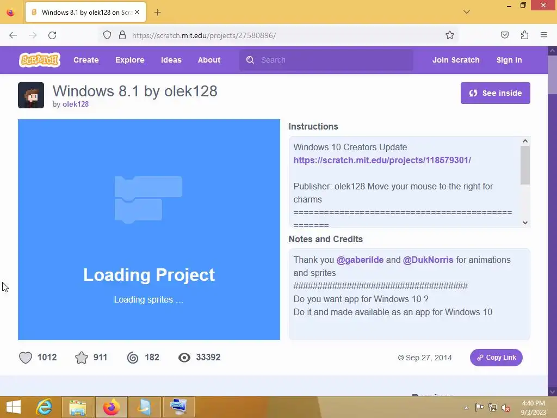Bookmark this page with the star icon
This screenshot has height=418, width=557.
450,35
